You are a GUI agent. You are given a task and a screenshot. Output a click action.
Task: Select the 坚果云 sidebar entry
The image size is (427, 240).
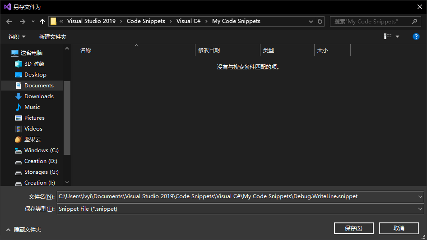32,140
